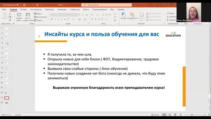Select slide 1 thumbnail in the panel
This screenshot has height=119, width=211.
click(7, 28)
